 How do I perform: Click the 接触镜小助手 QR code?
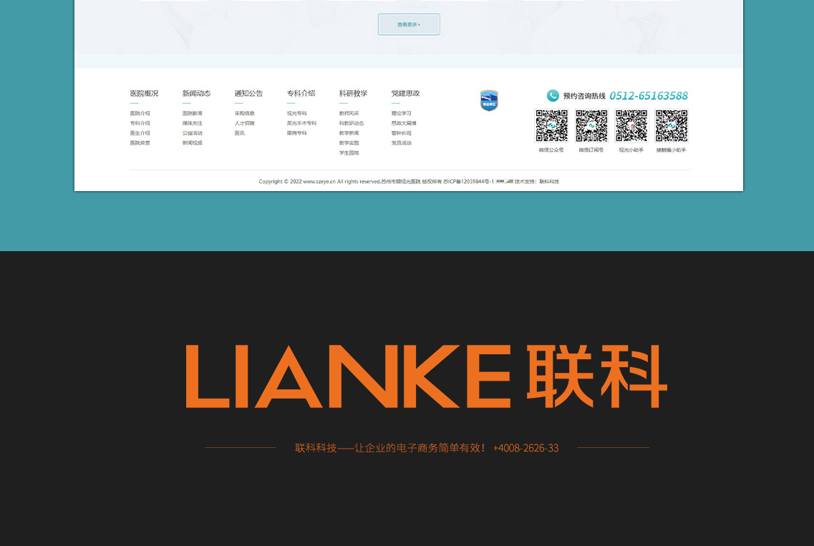pyautogui.click(x=672, y=126)
